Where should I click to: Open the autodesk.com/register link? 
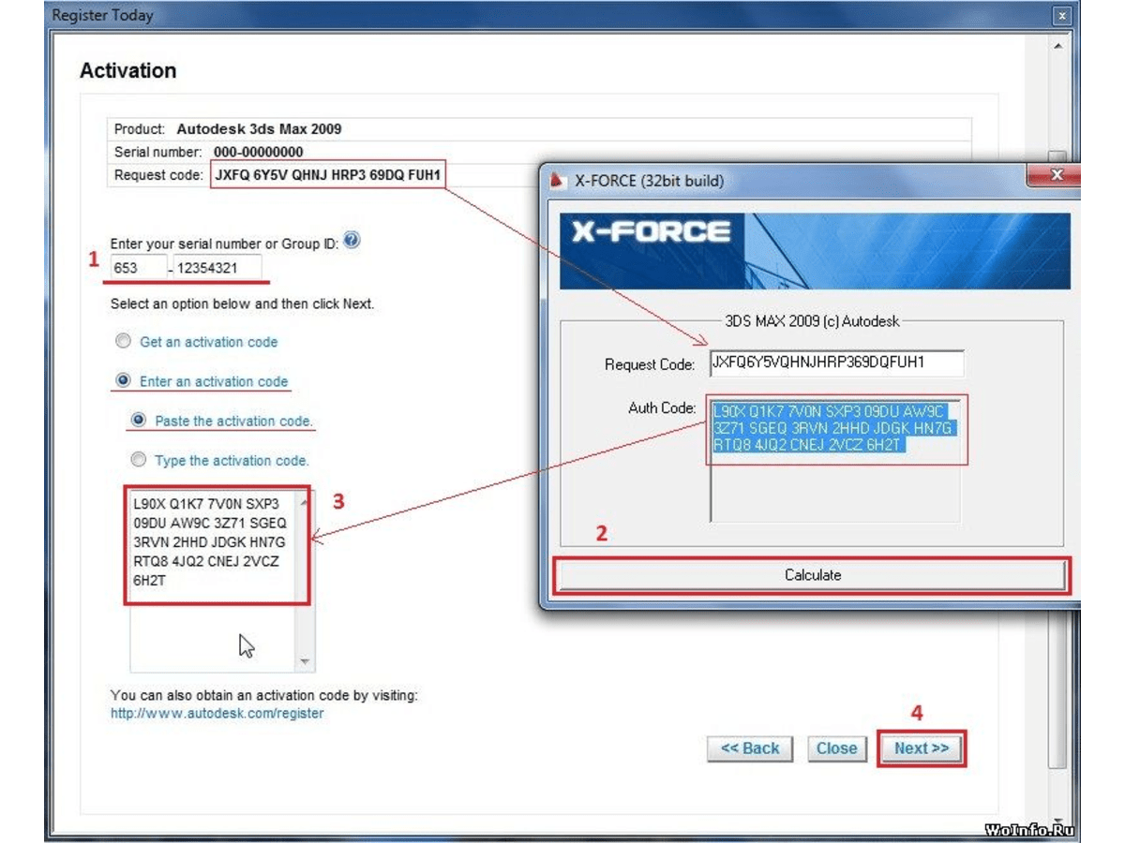pos(217,714)
